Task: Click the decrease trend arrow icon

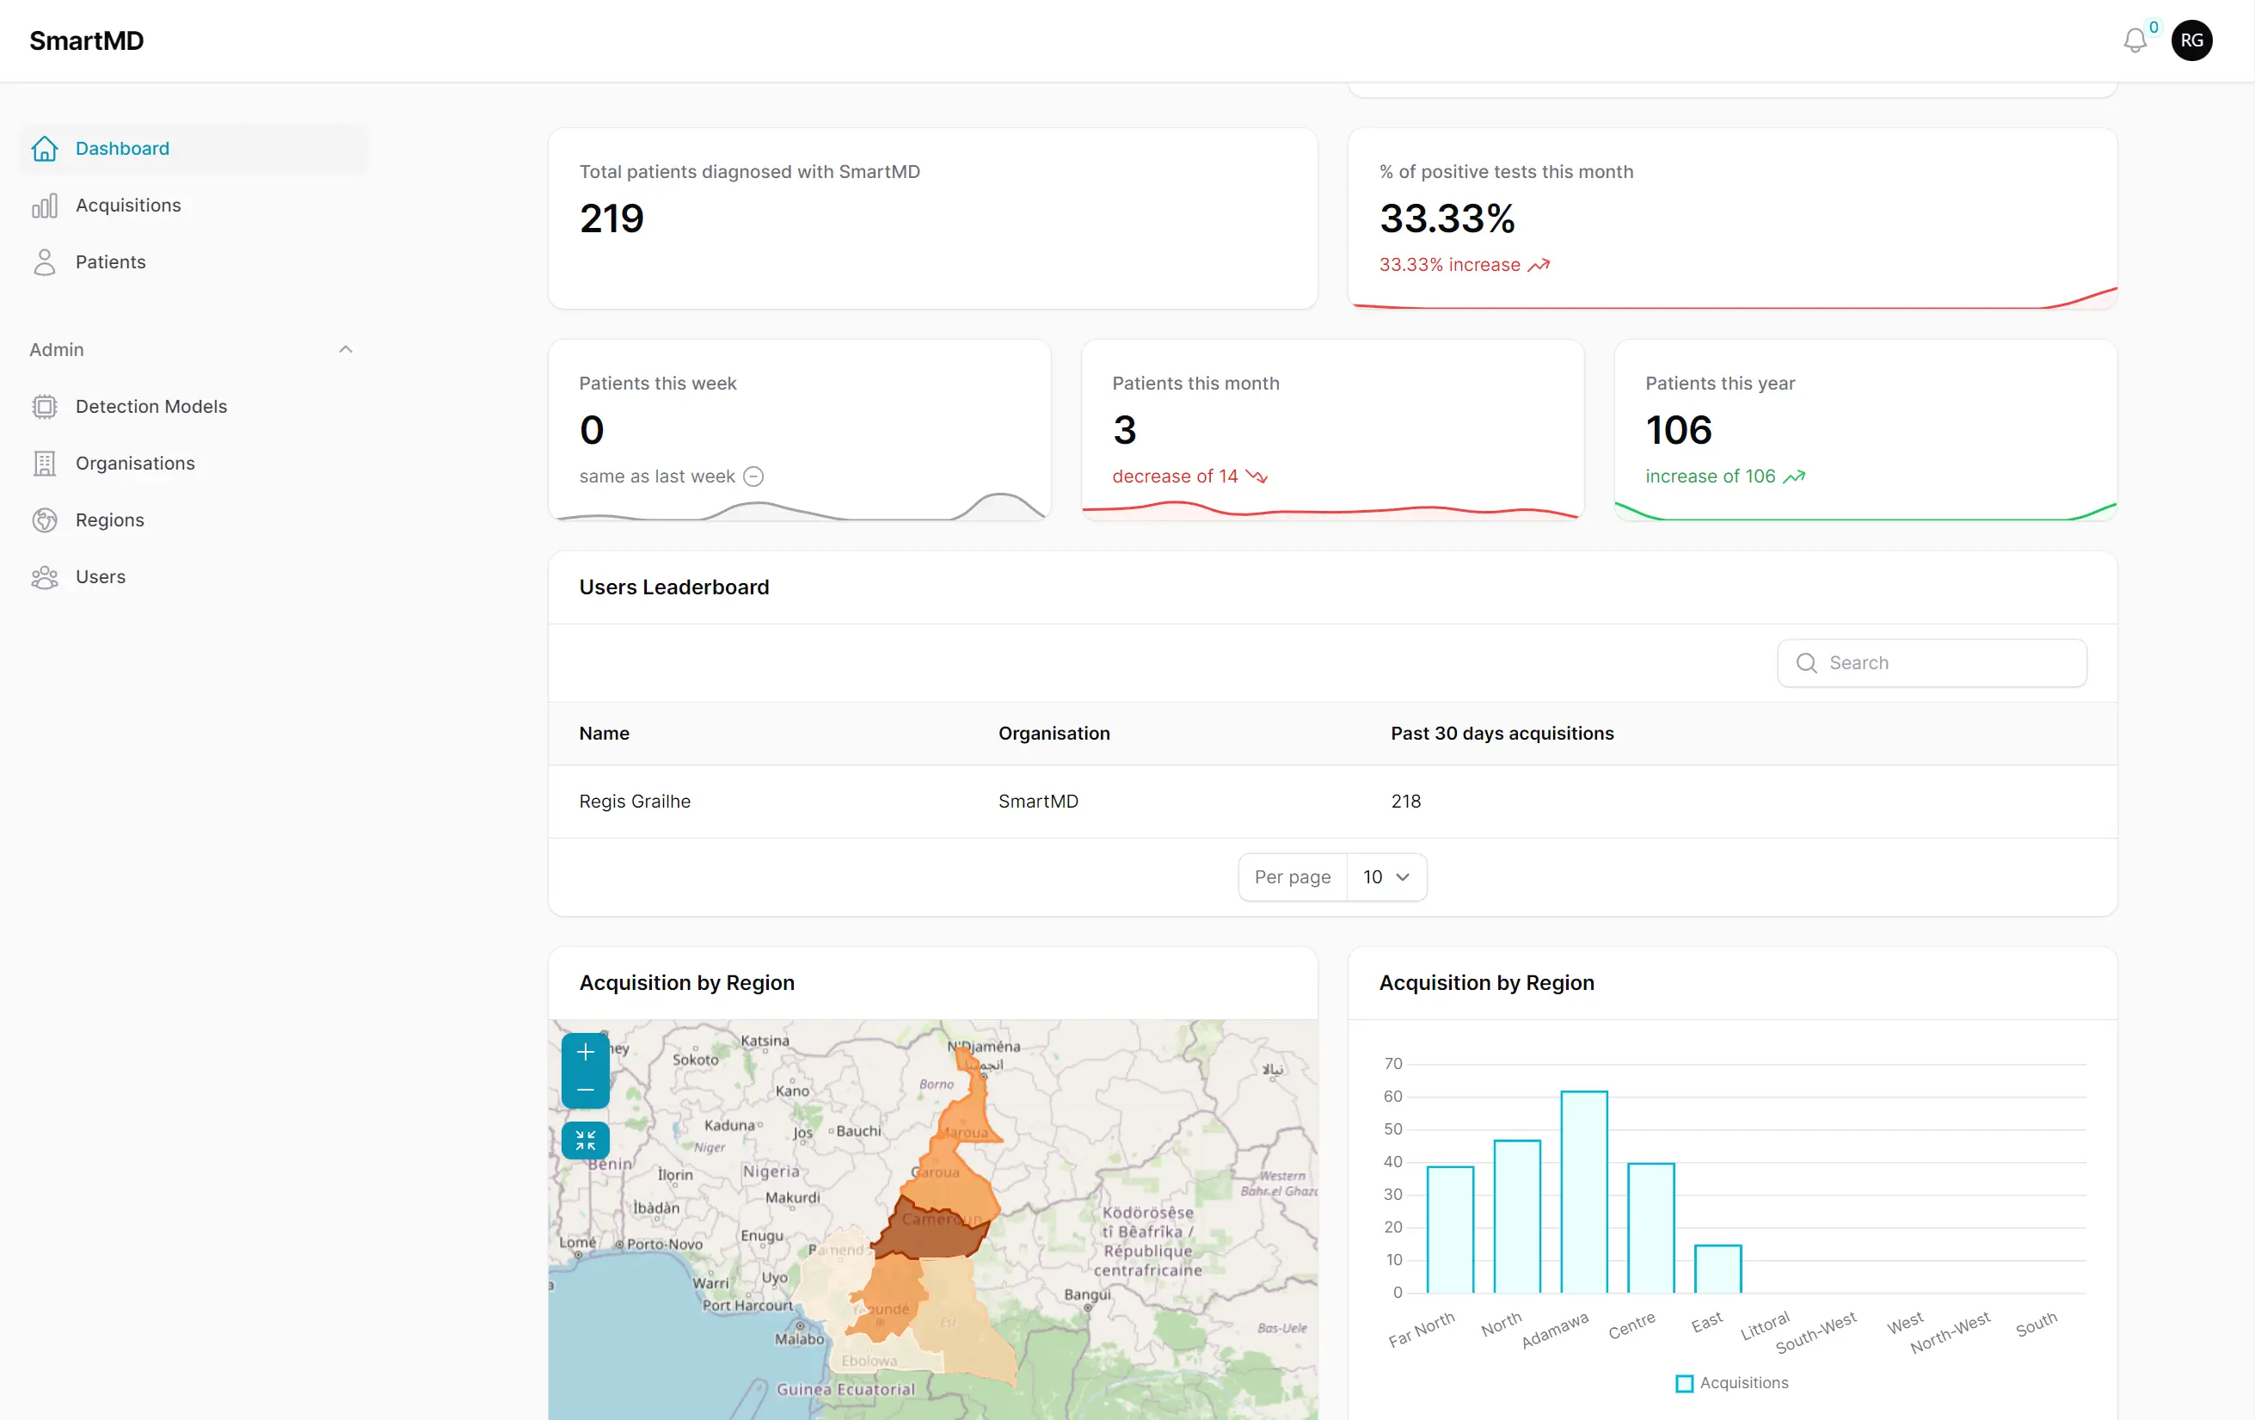Action: [1257, 476]
